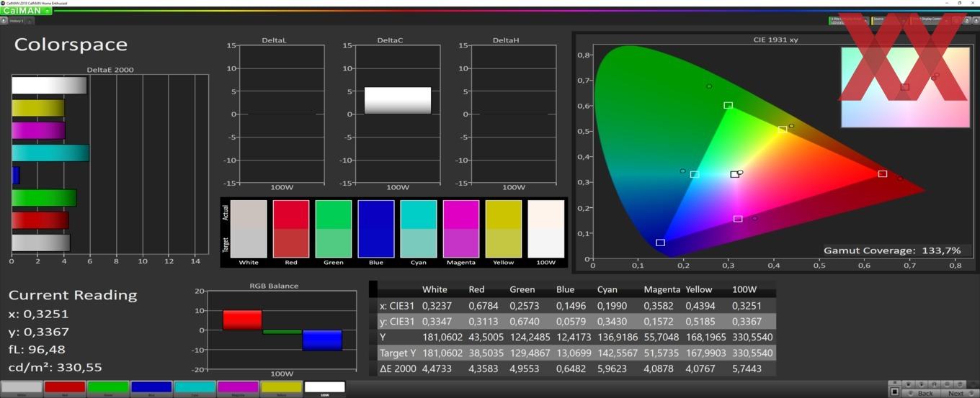Click the DeltaC chart white bar
Image resolution: width=980 pixels, height=398 pixels.
(398, 101)
